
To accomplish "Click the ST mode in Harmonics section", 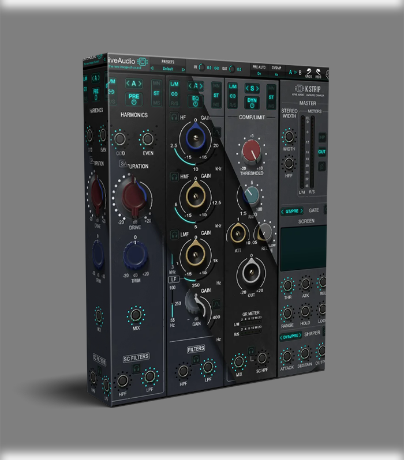I will 156,93.
